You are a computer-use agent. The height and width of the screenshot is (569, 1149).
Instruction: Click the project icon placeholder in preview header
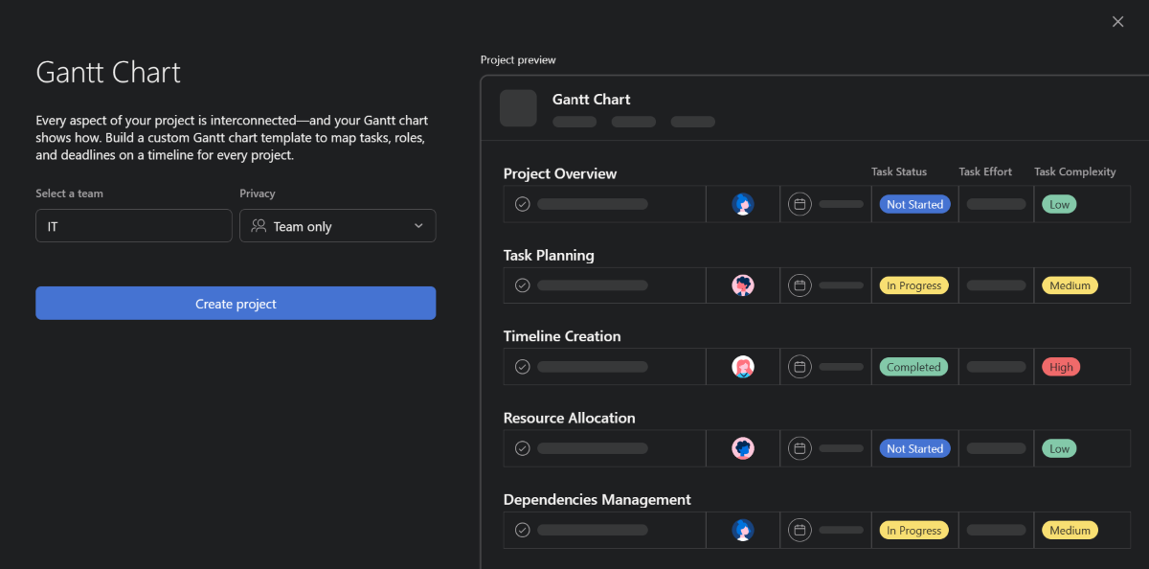pyautogui.click(x=518, y=108)
